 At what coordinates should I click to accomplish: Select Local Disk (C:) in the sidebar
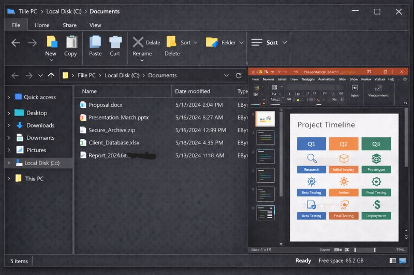pyautogui.click(x=42, y=163)
